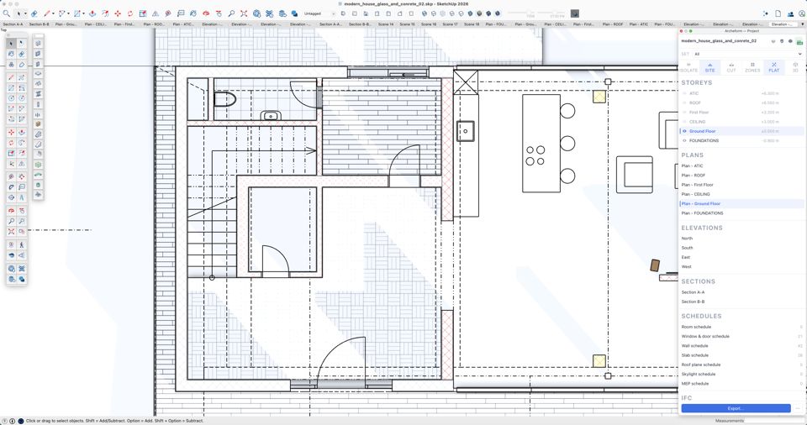Screen dimensions: 807x425
Task: Toggle visibility of the ROOF storey
Action: 684,103
